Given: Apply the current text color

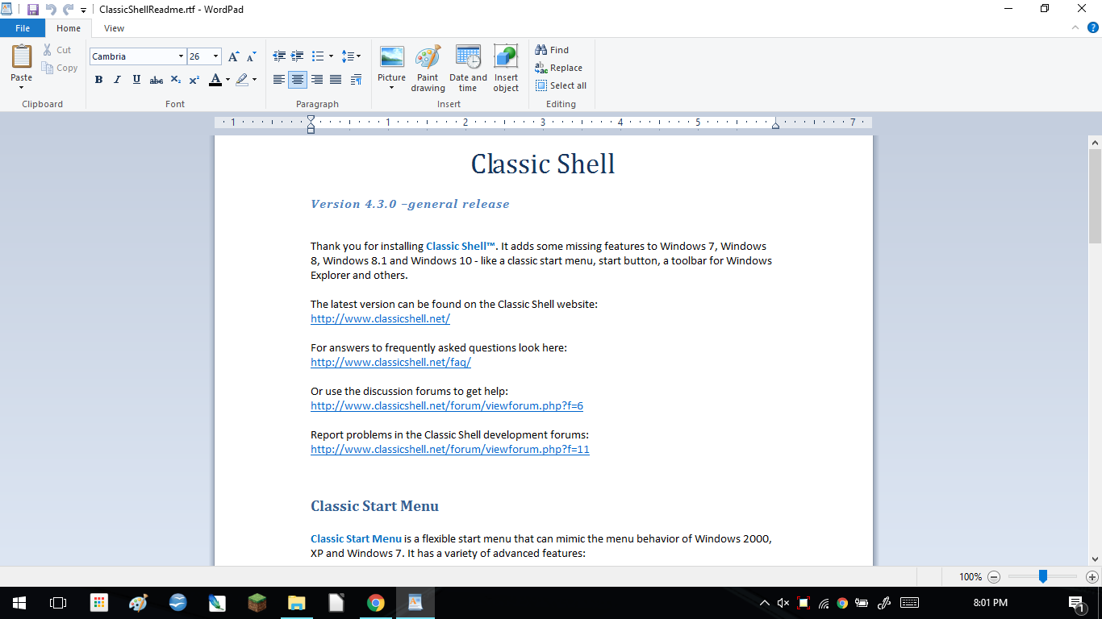Looking at the screenshot, I should click(x=215, y=80).
